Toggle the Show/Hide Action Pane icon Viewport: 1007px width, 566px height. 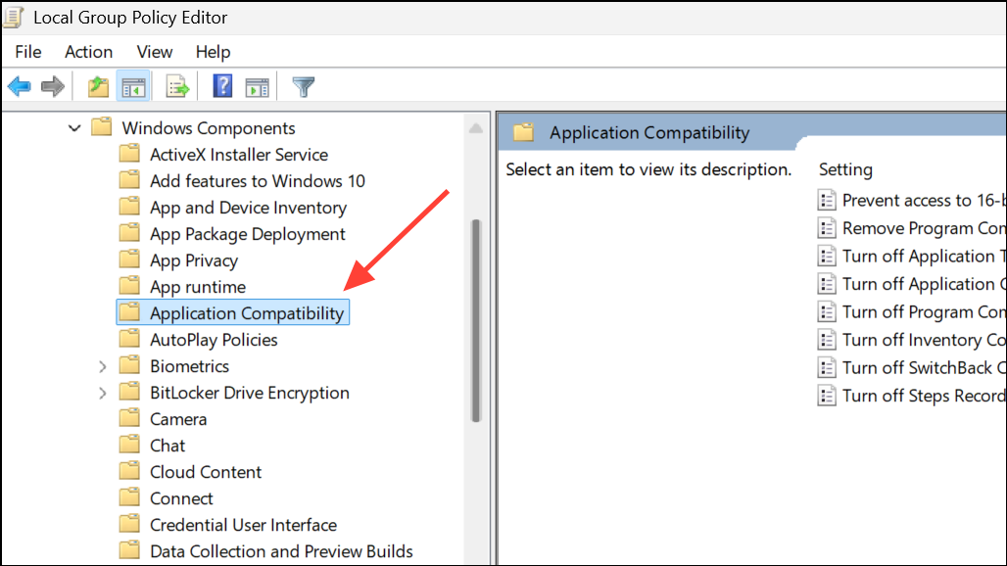coord(257,86)
